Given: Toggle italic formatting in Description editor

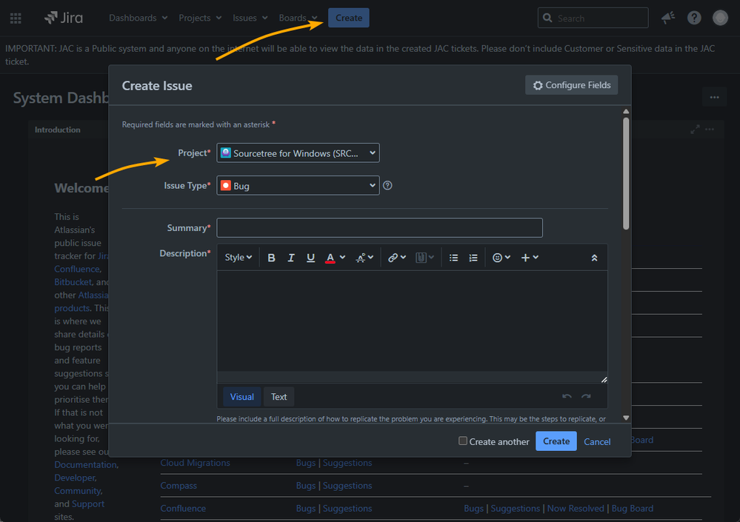Looking at the screenshot, I should [291, 258].
